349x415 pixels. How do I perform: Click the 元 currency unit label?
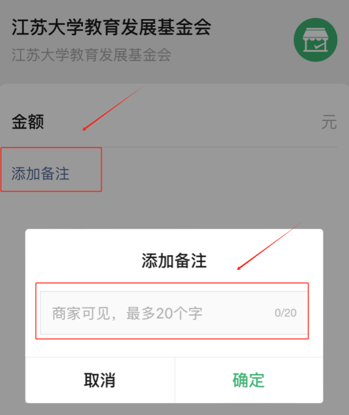pyautogui.click(x=329, y=122)
